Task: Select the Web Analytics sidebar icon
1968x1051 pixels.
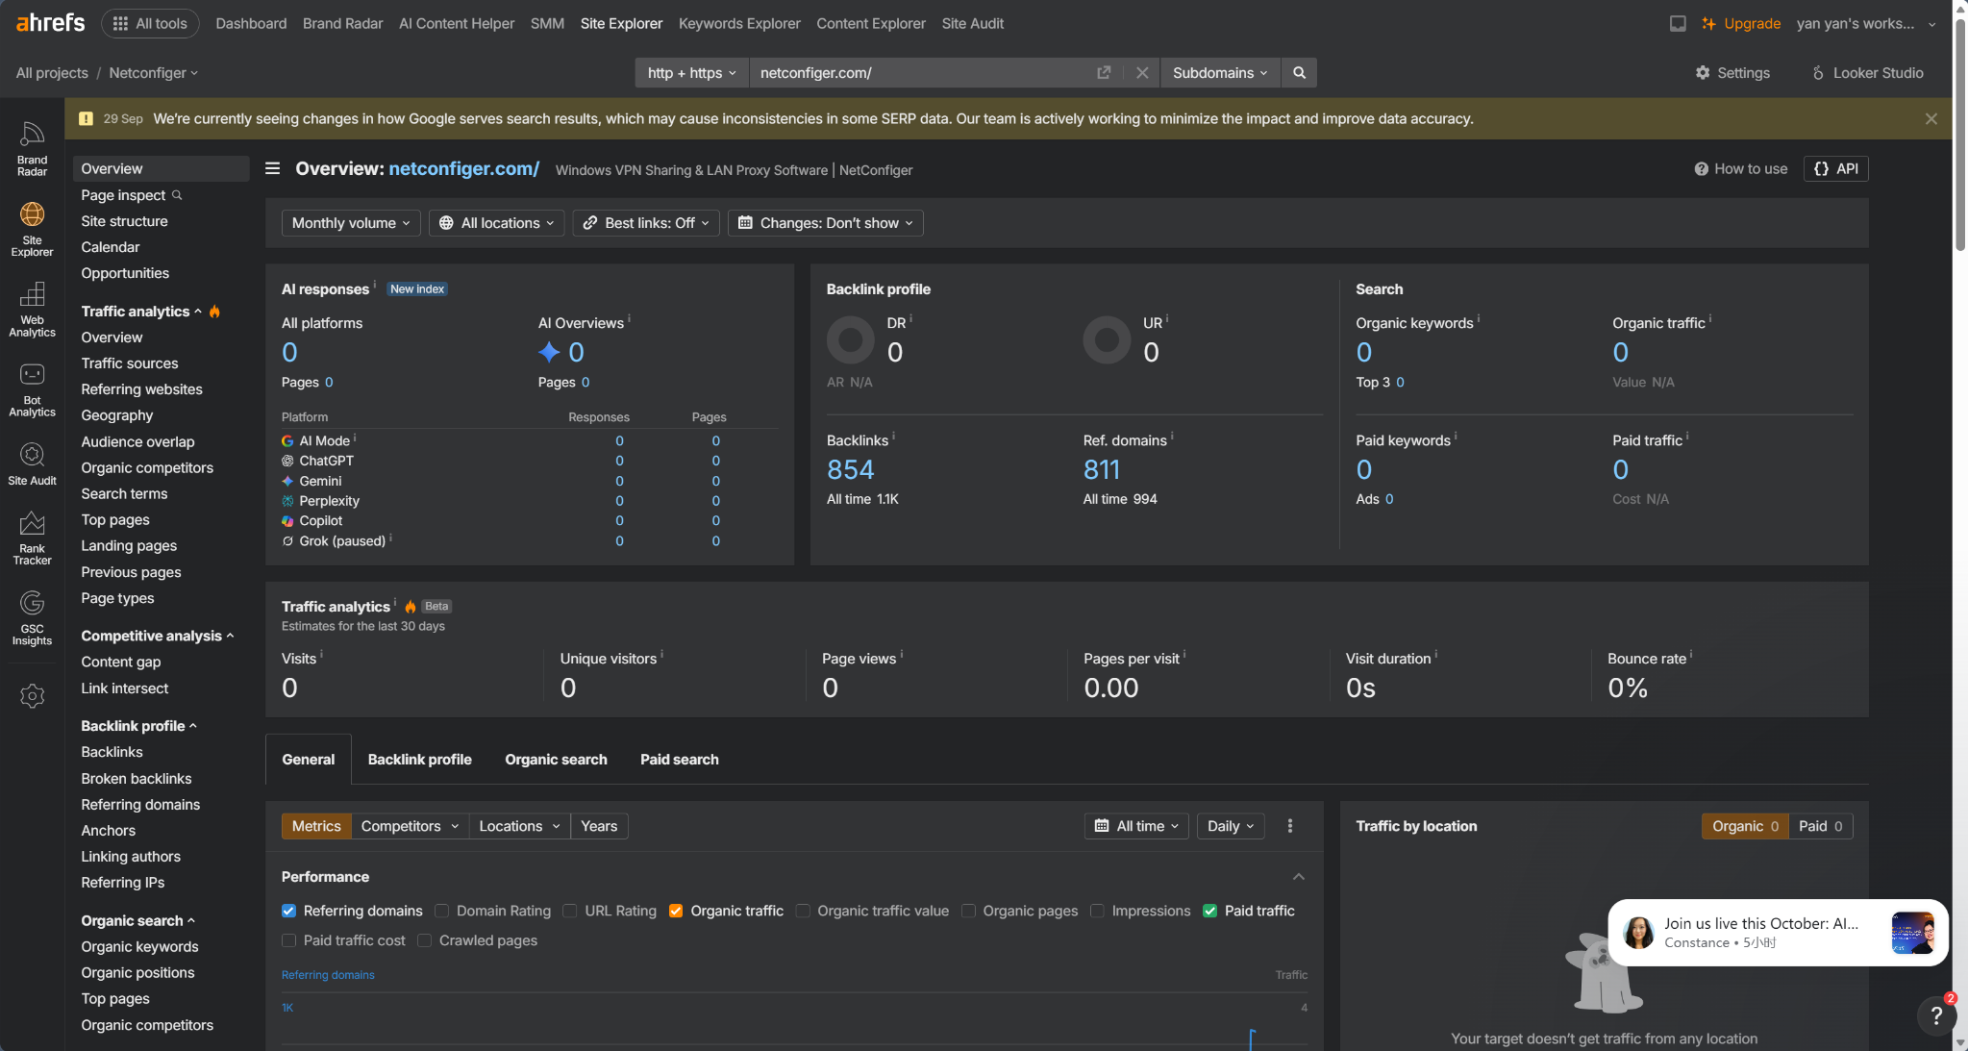Action: [x=32, y=309]
